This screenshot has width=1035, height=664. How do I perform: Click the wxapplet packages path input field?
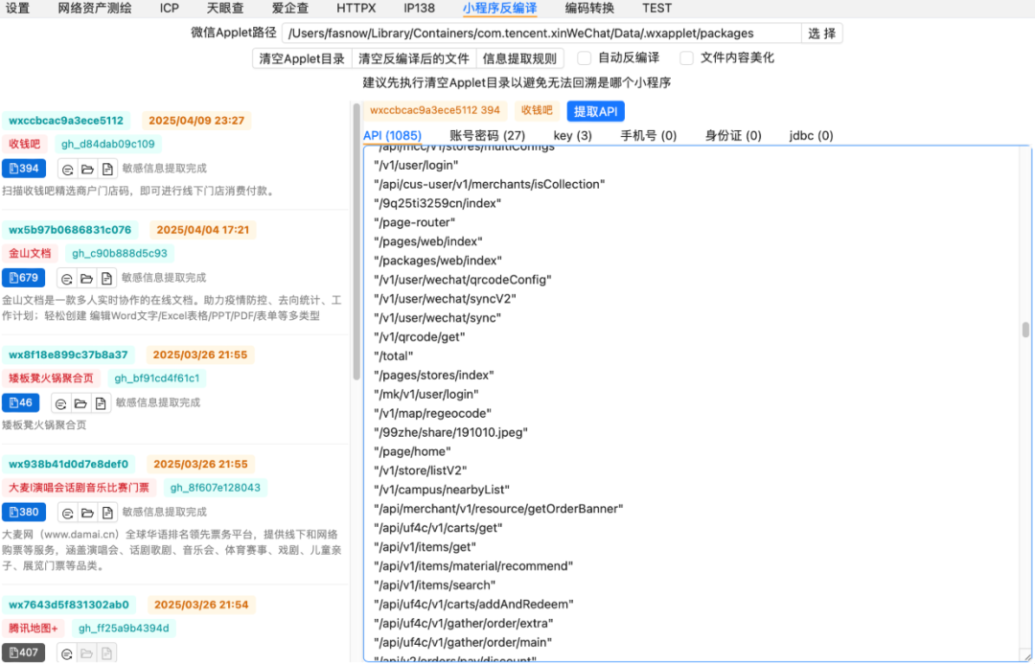[541, 33]
